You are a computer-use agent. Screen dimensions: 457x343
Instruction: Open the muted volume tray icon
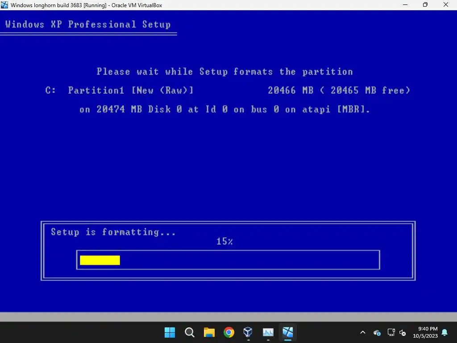tap(403, 332)
